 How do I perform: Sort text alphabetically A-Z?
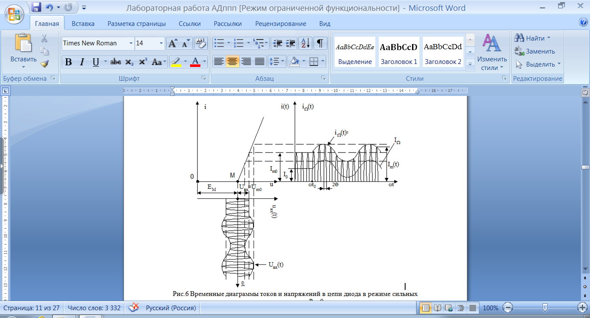[305, 43]
